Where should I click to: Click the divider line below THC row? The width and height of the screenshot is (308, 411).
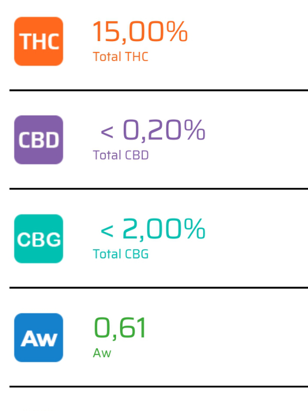click(x=159, y=90)
